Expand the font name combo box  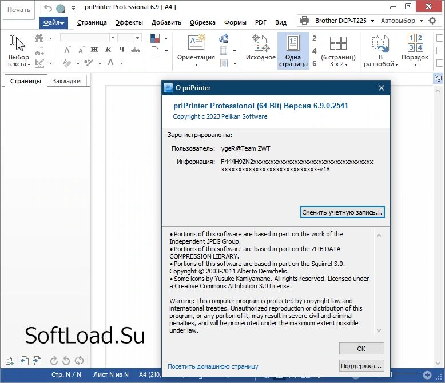(x=113, y=38)
